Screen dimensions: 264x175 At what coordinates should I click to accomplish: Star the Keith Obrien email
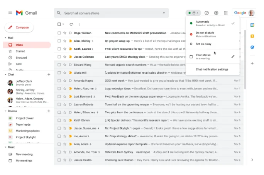65,120
